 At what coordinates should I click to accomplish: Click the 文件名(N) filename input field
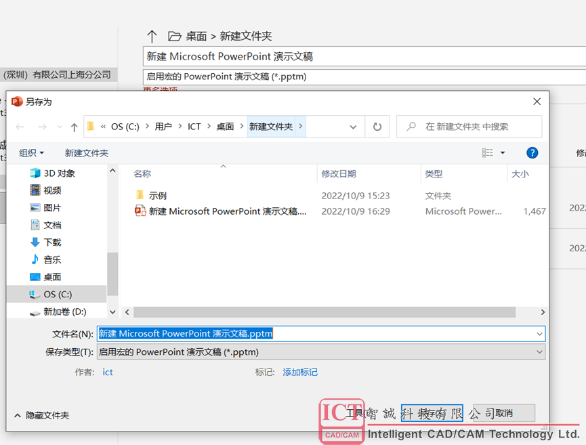321,334
